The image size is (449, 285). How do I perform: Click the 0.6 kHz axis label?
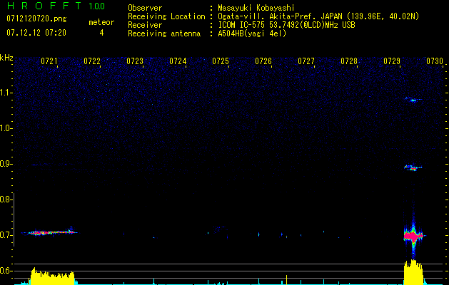[x=6, y=271]
